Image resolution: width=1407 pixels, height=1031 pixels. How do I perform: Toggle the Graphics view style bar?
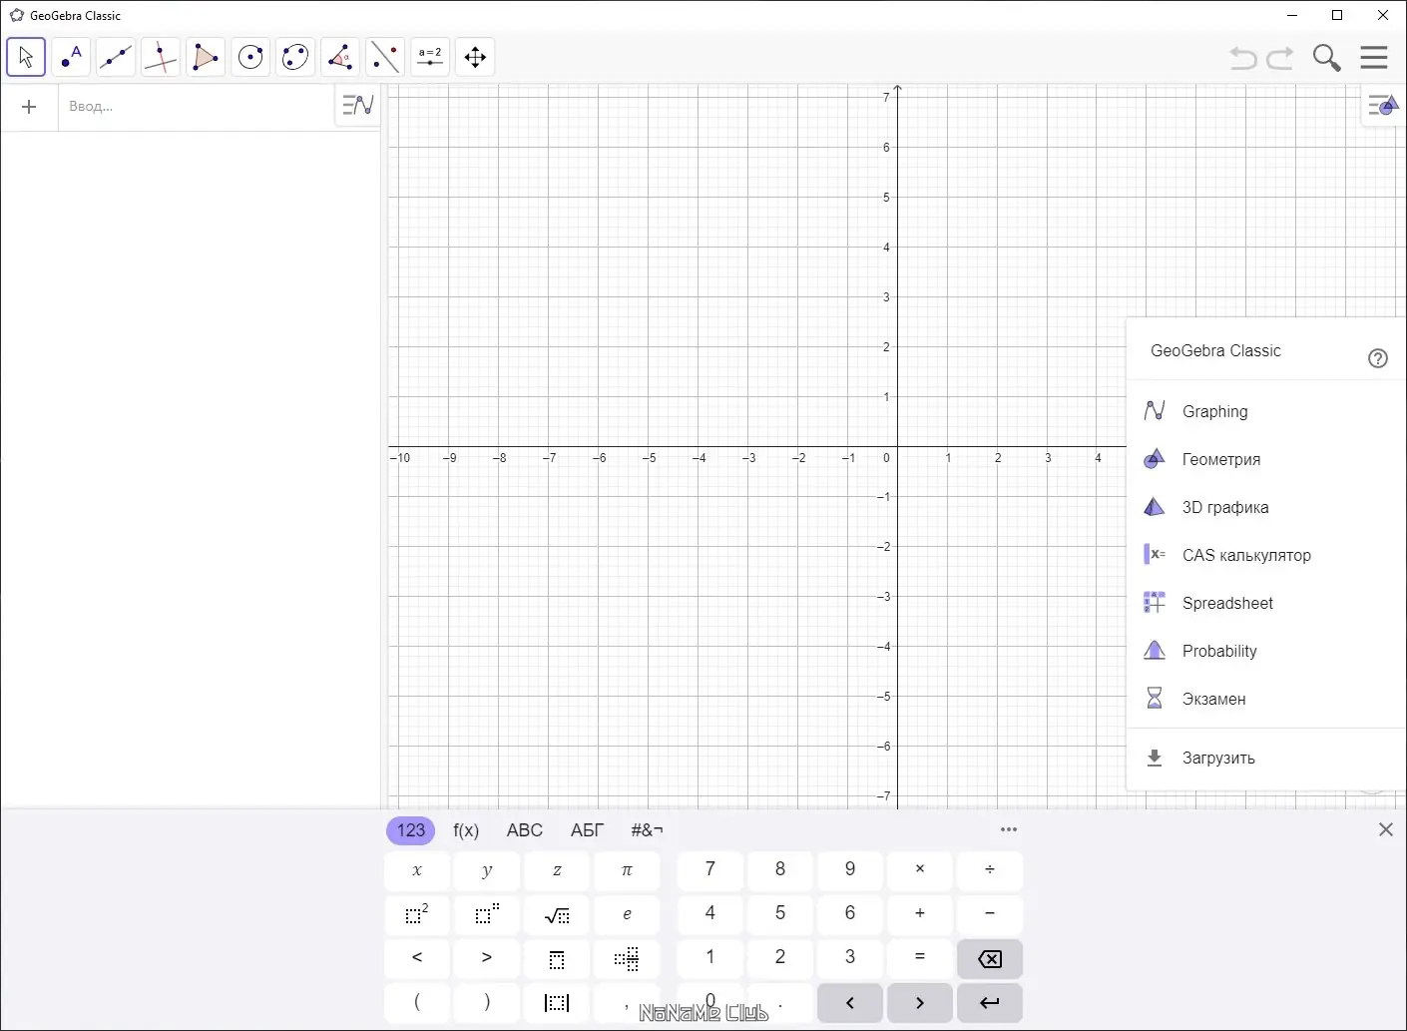click(x=1382, y=105)
